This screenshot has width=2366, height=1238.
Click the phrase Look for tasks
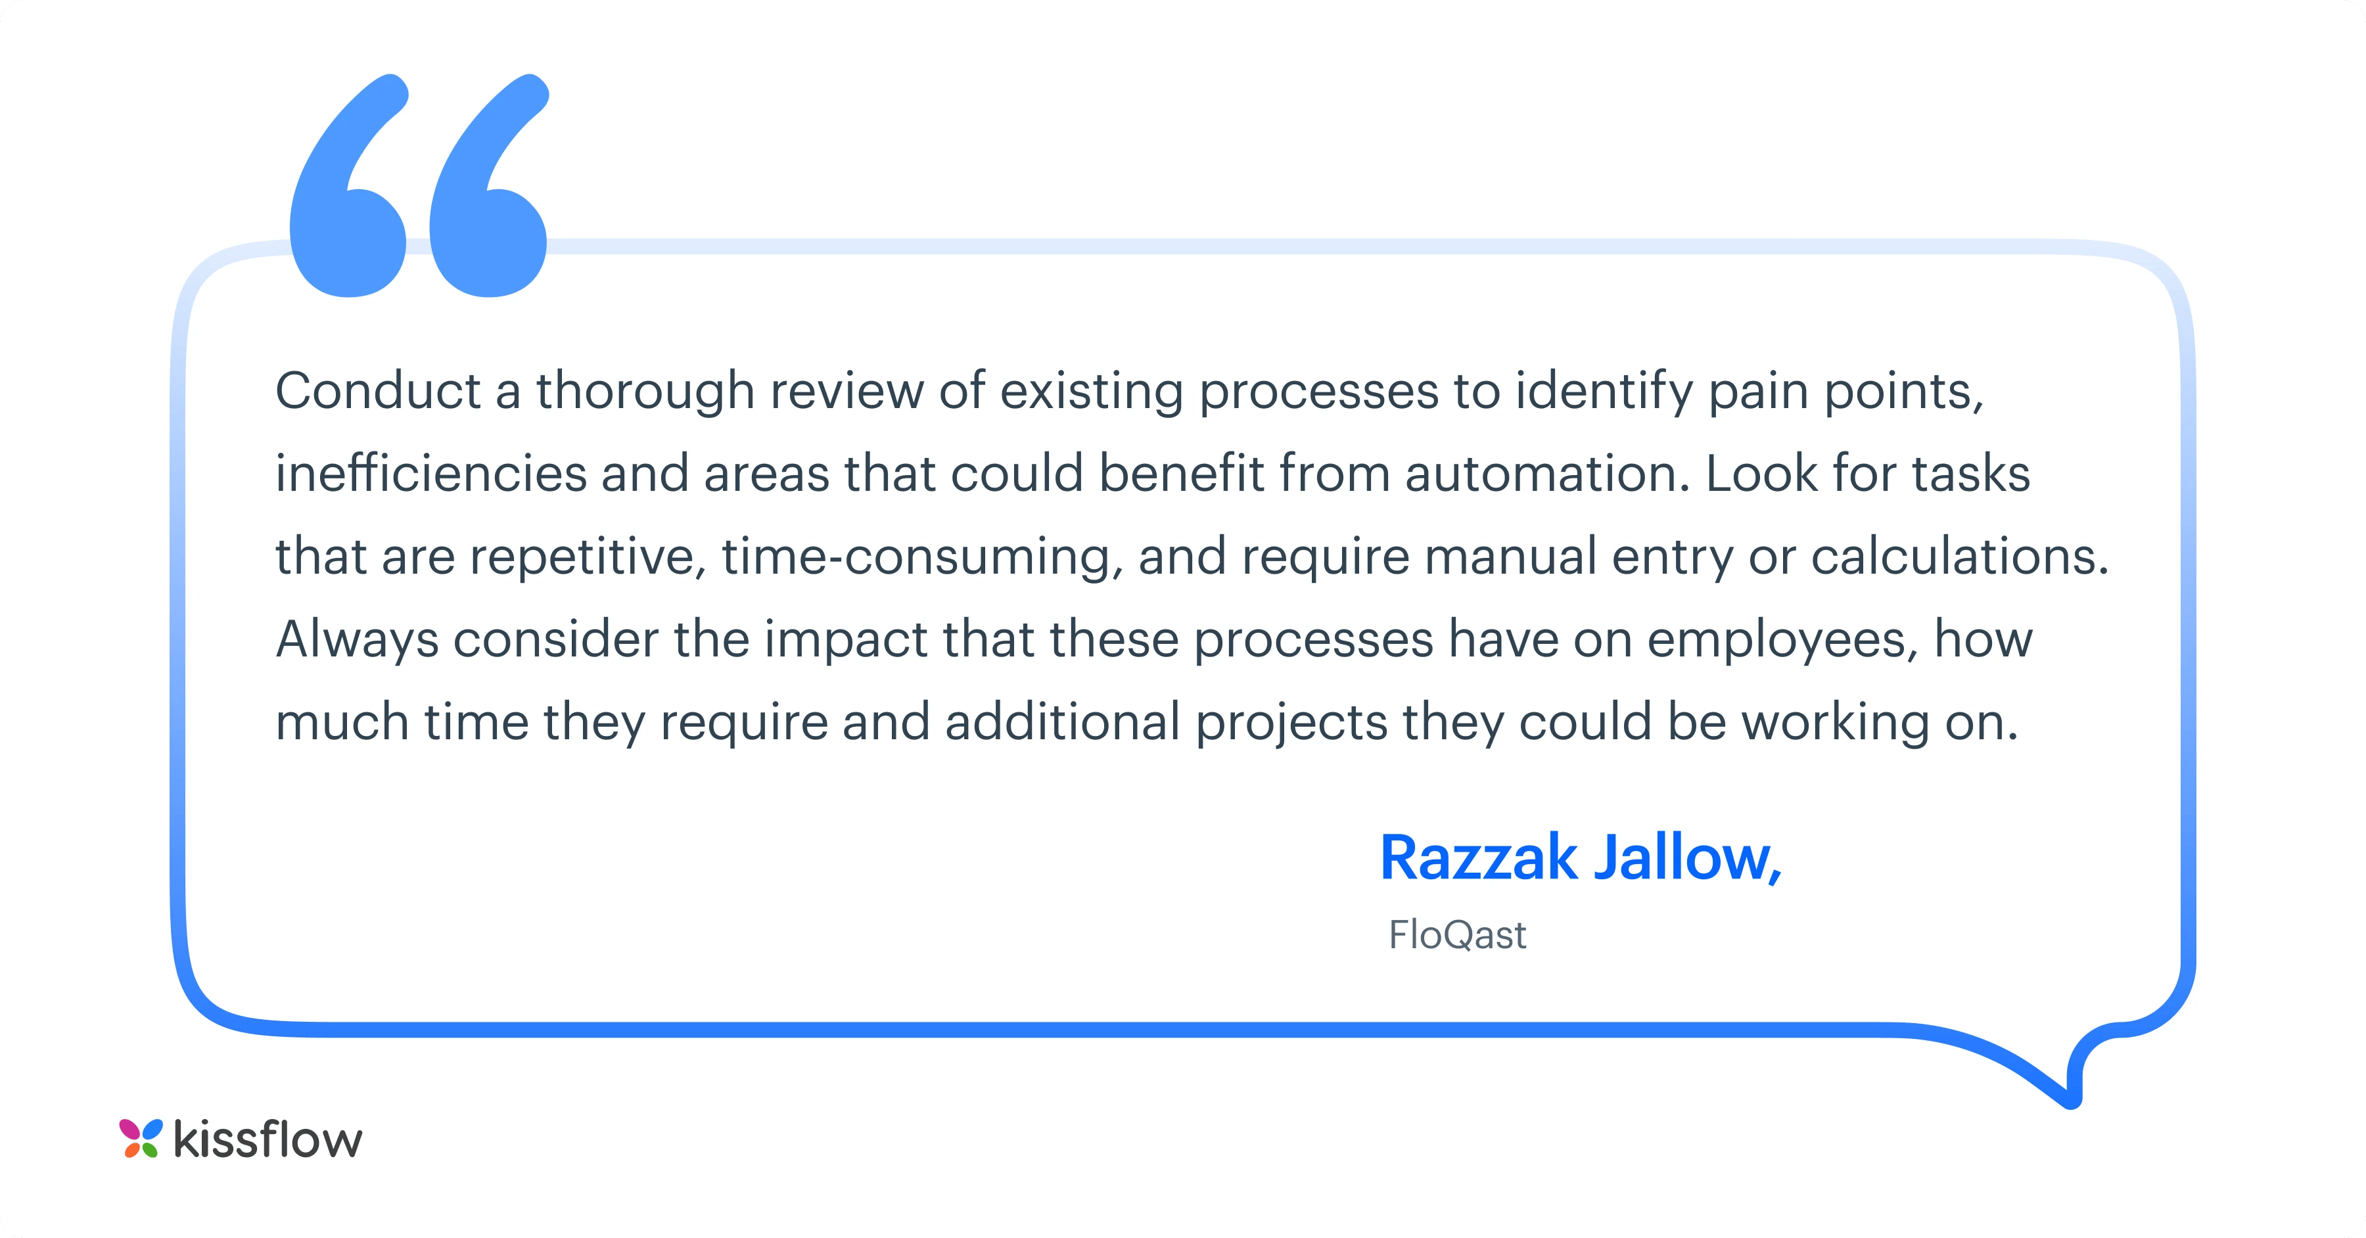pyautogui.click(x=1867, y=474)
